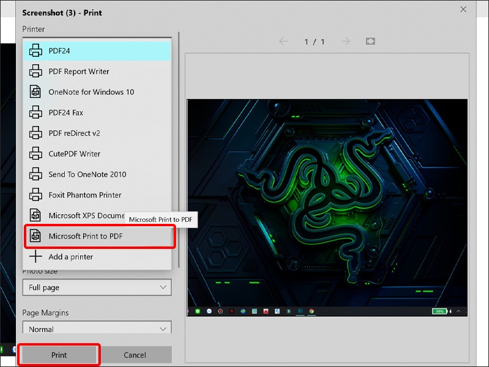Click the settings pane vertical scrollbar

pos(178,149)
